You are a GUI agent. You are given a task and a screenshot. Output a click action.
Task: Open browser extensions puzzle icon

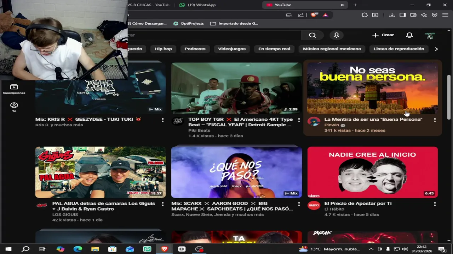[x=365, y=15]
